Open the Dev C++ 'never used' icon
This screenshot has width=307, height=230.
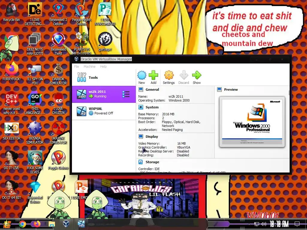pyautogui.click(x=11, y=103)
